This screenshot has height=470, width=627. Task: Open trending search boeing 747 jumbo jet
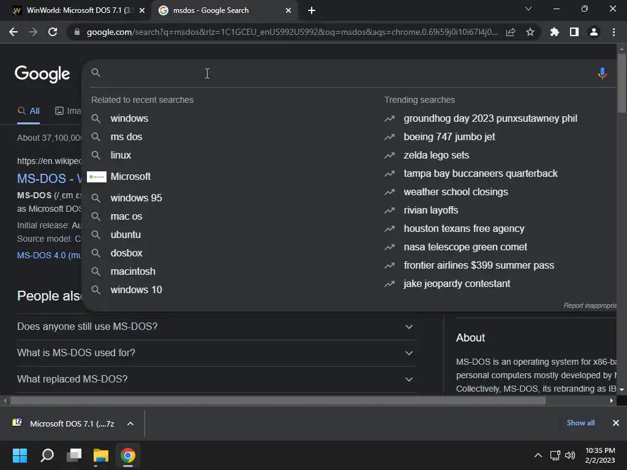tap(449, 136)
